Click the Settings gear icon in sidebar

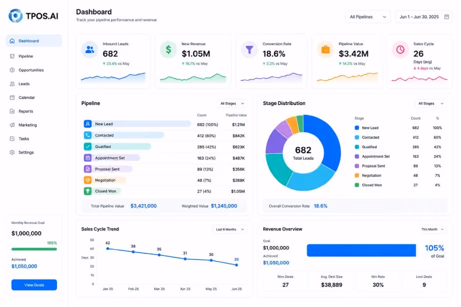pyautogui.click(x=12, y=152)
